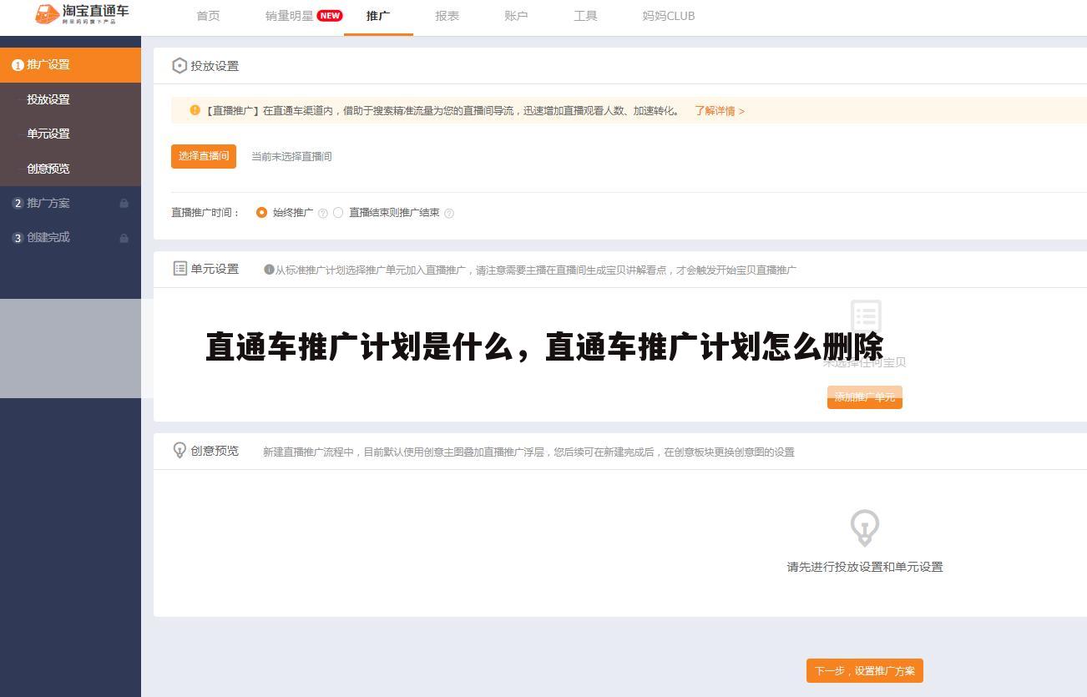Click the hexagon icon beside 投放设置 heading
1087x697 pixels.
179,65
